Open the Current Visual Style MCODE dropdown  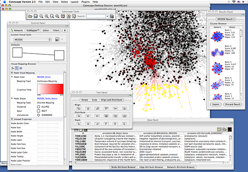coord(32,39)
